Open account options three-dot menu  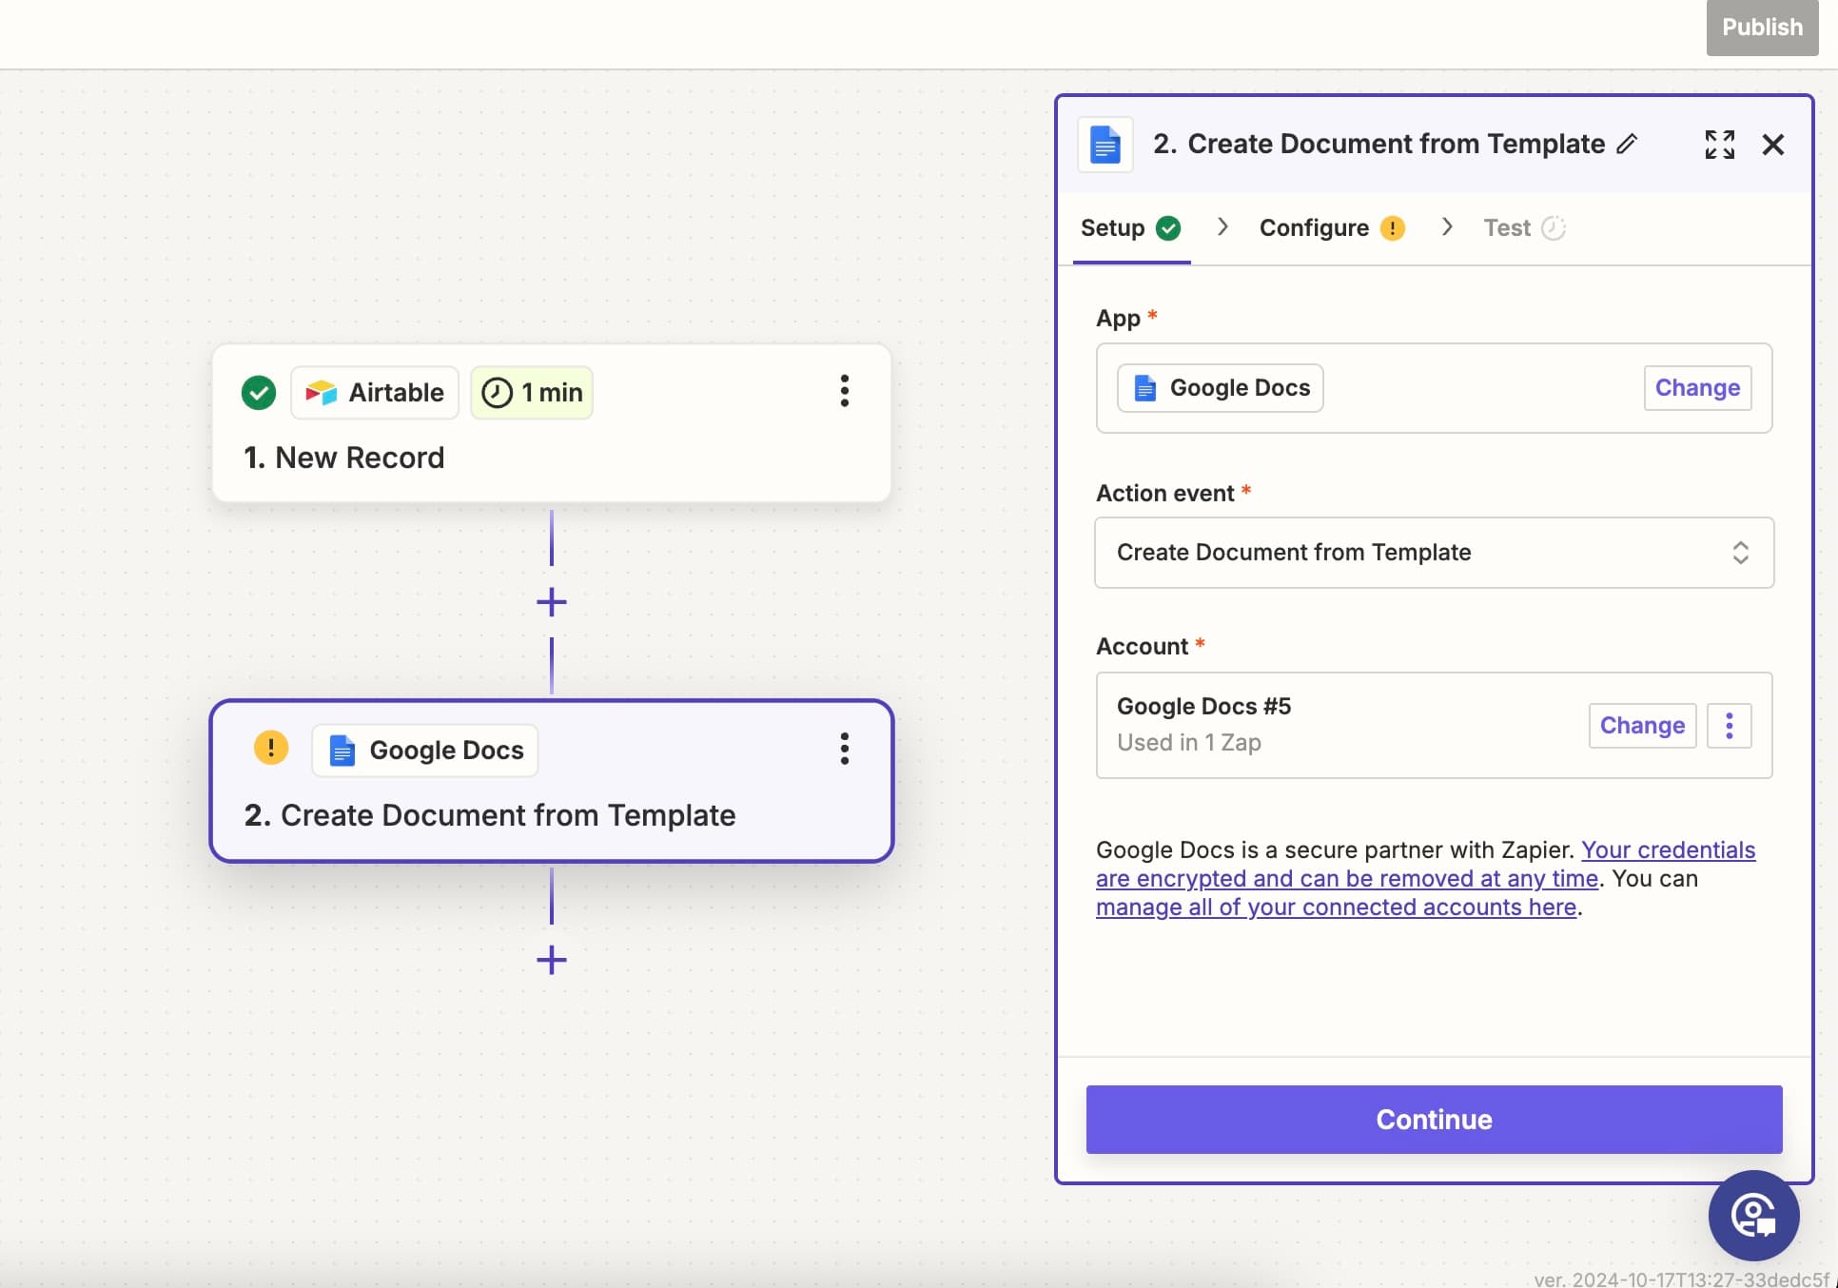tap(1729, 726)
